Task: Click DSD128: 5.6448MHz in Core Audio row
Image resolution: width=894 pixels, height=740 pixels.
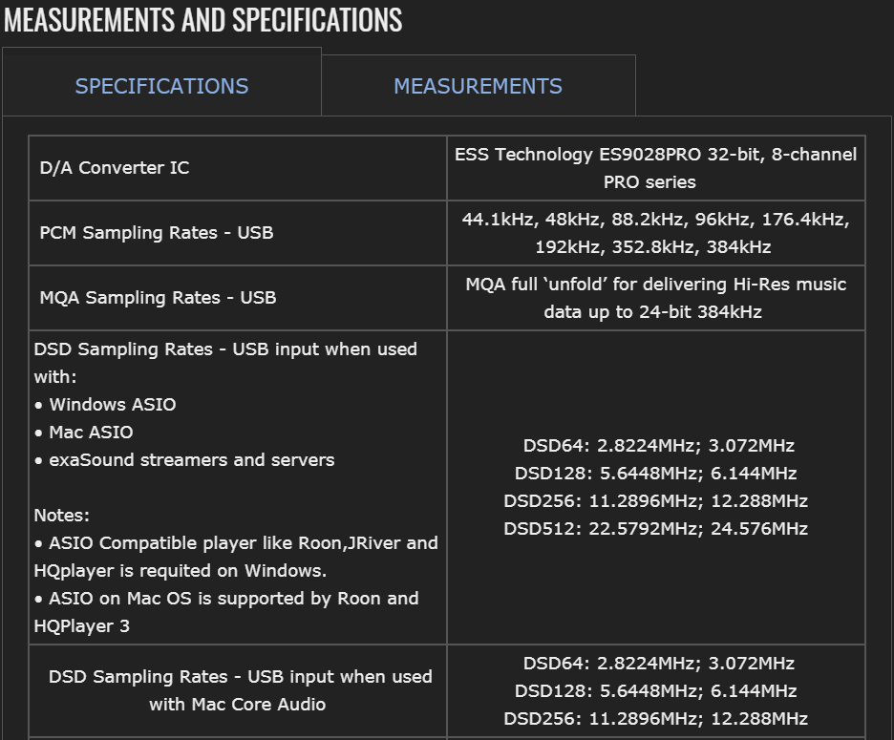Action: 655,691
